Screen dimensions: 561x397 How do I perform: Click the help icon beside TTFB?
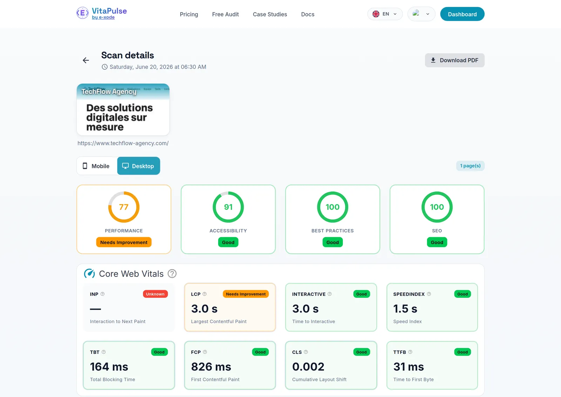click(x=410, y=352)
